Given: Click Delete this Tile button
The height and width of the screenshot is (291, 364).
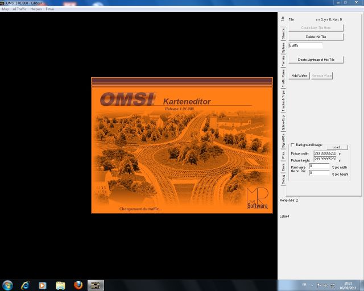Looking at the screenshot, I should [316, 37].
